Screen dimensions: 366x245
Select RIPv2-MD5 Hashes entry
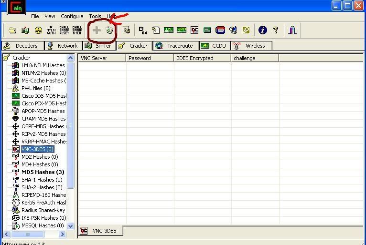(43, 134)
